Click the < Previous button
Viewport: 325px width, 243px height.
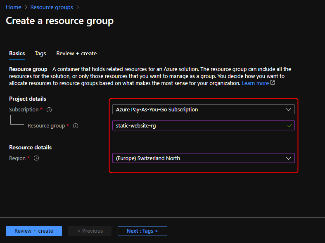pyautogui.click(x=90, y=231)
